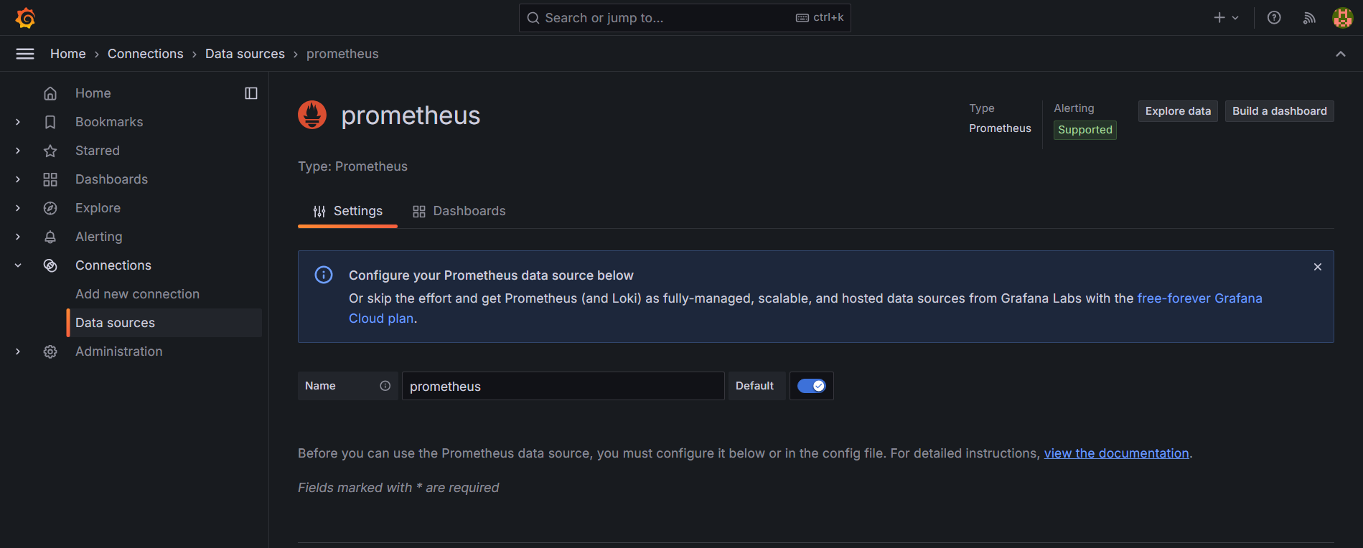Expand the Explore section chevron

(18, 208)
